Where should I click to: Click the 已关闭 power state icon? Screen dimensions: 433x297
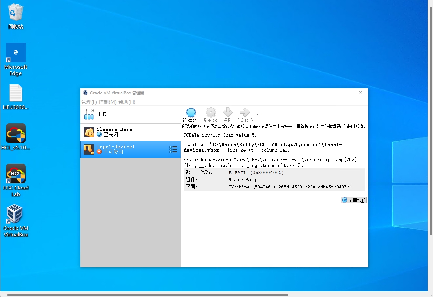coord(99,134)
